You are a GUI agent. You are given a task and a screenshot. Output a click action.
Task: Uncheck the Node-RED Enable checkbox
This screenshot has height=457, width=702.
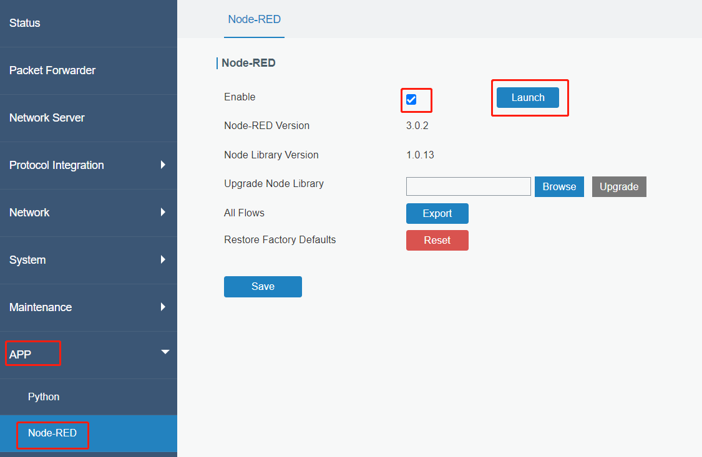(411, 99)
